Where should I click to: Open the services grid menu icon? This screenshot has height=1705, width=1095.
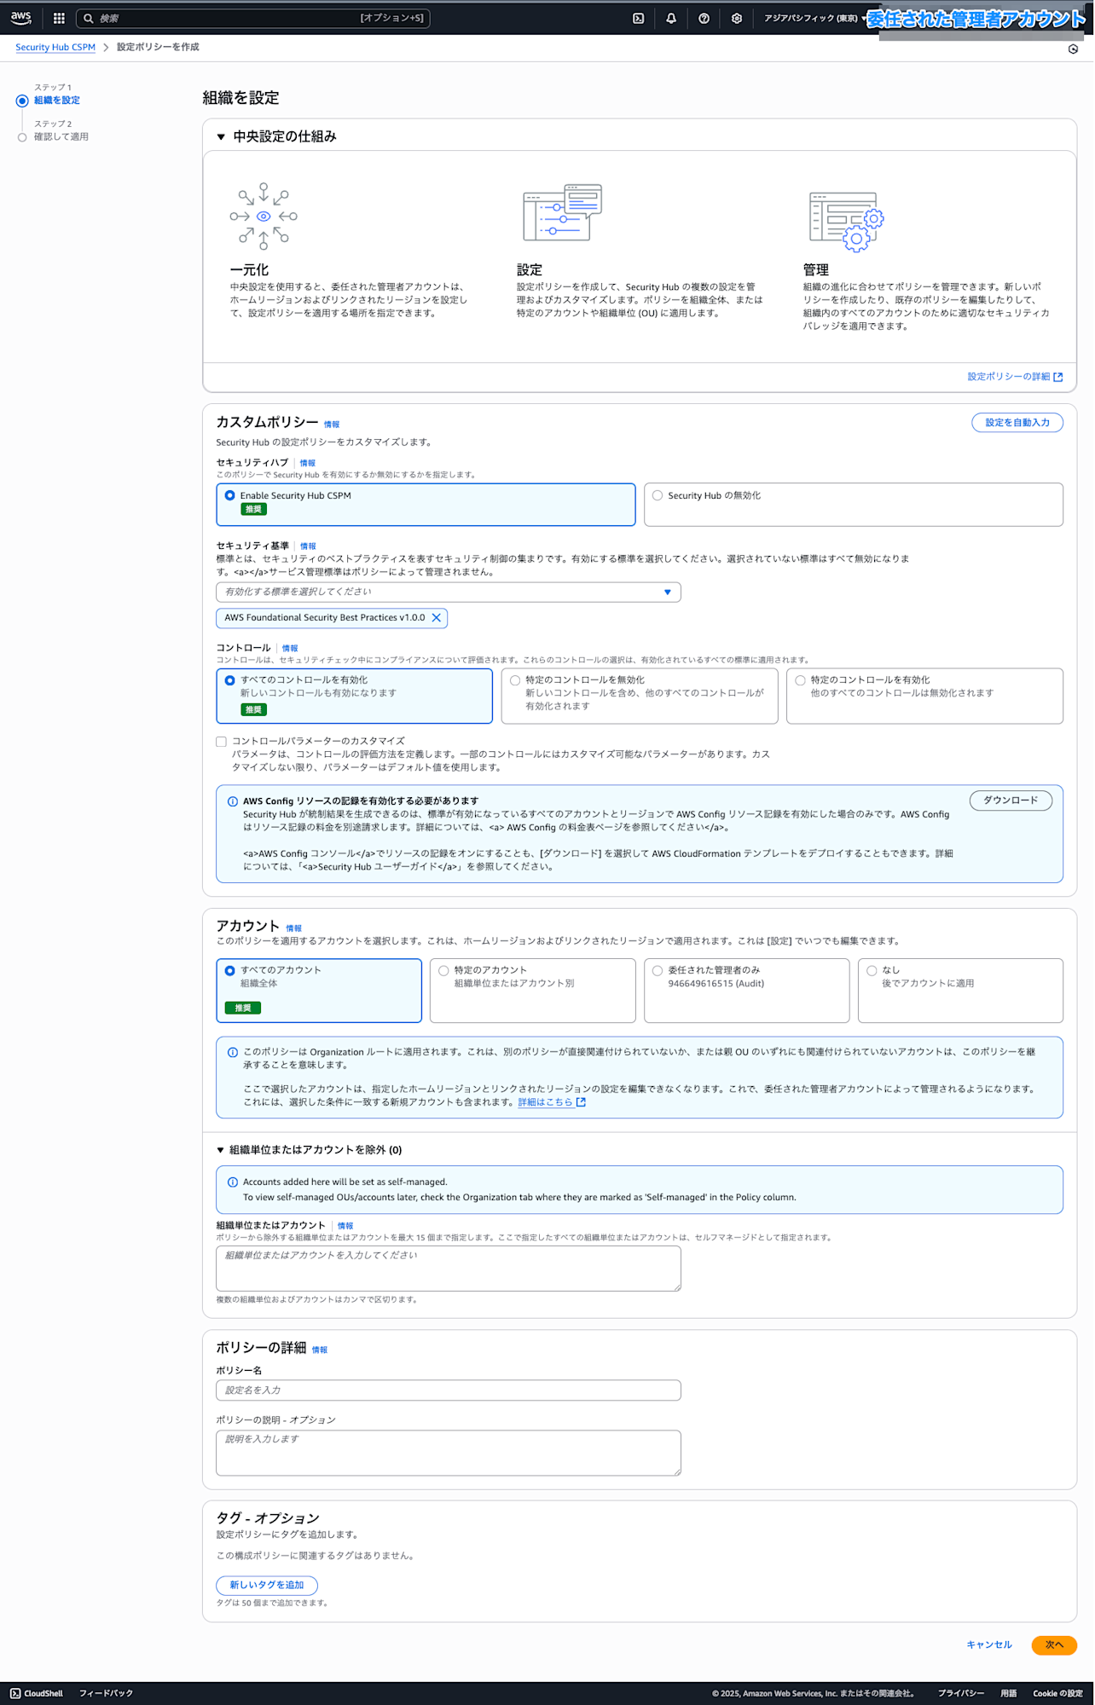[x=59, y=18]
